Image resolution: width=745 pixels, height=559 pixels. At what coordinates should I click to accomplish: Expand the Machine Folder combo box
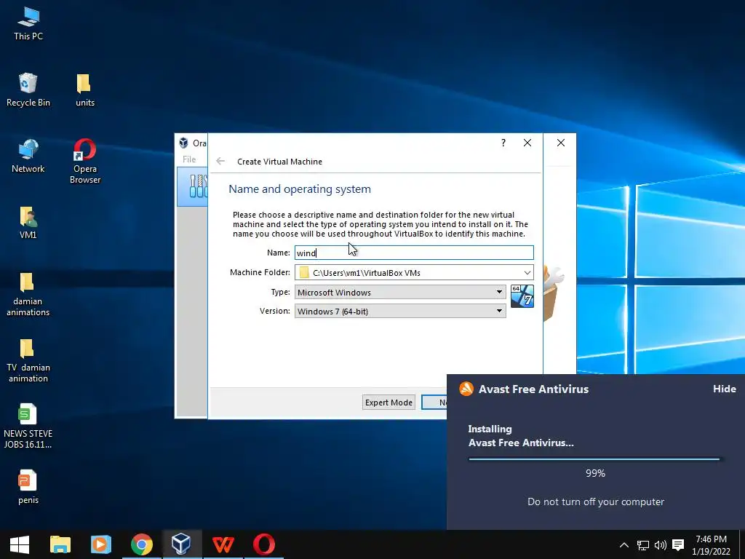point(527,273)
